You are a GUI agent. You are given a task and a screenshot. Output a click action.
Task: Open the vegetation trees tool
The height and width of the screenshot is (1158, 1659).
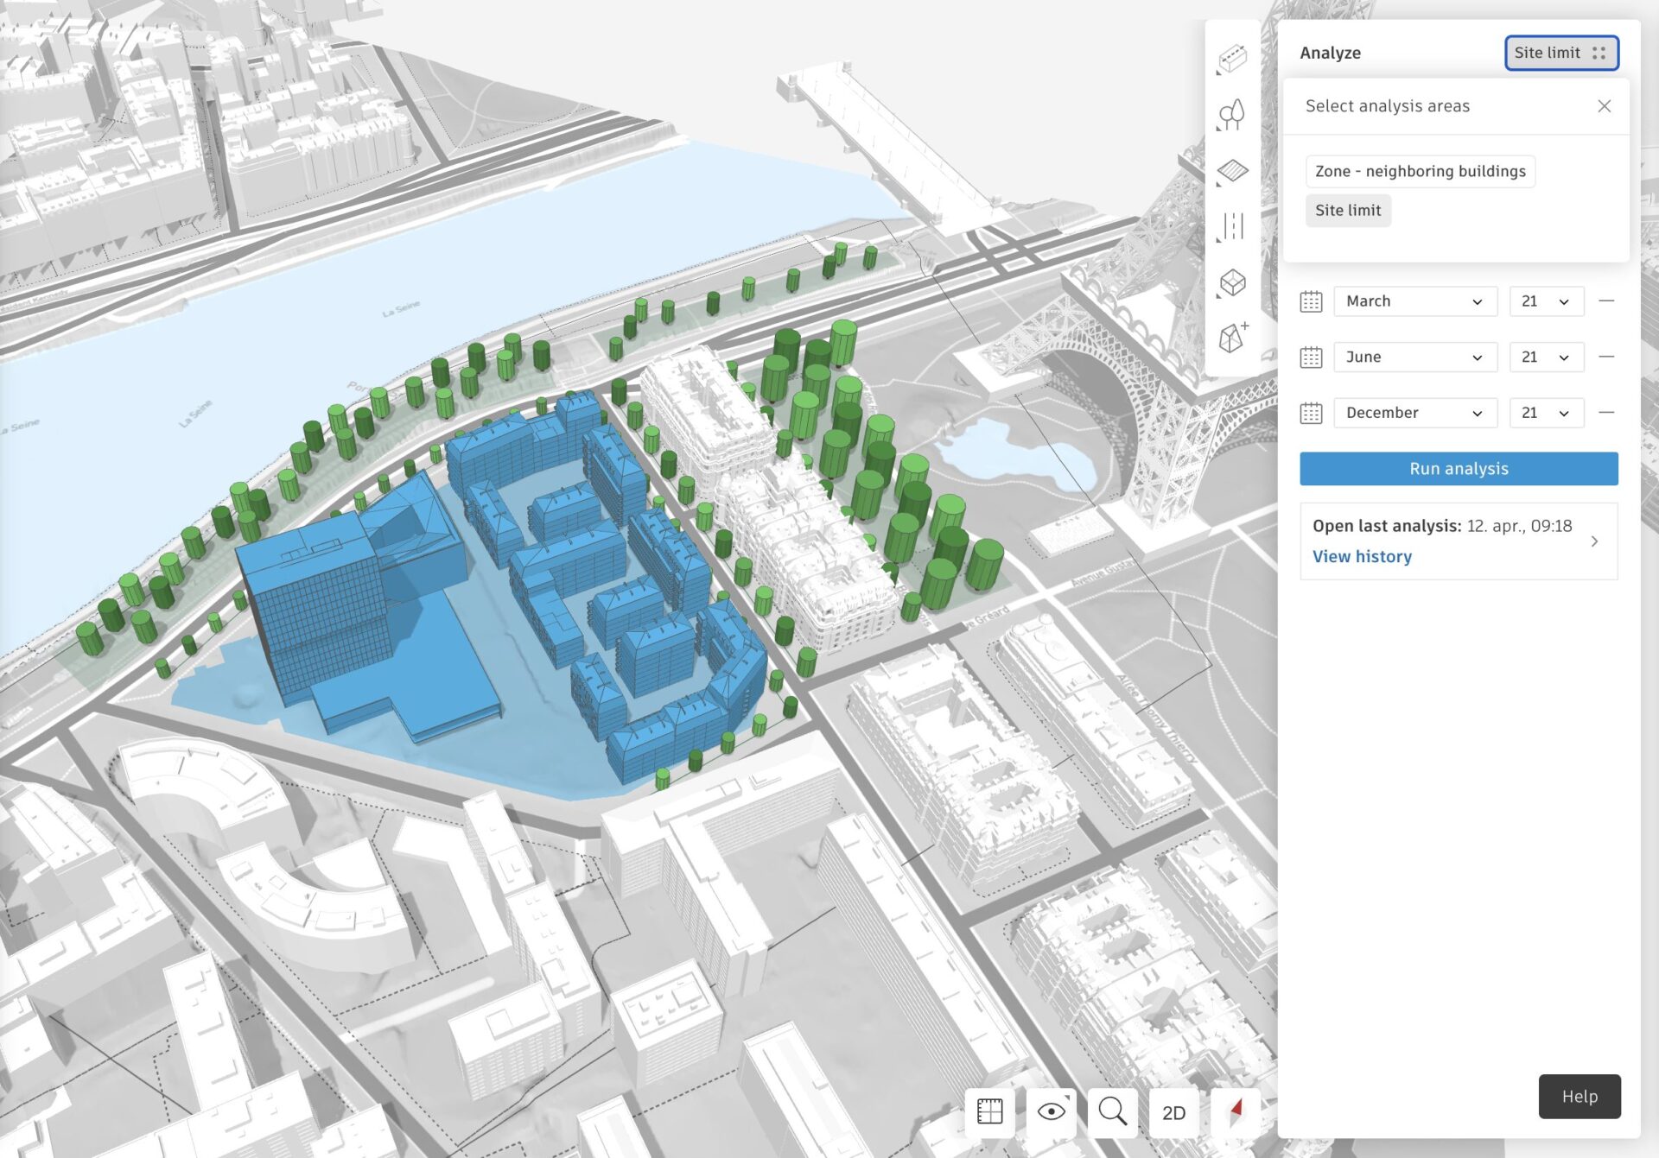point(1232,114)
